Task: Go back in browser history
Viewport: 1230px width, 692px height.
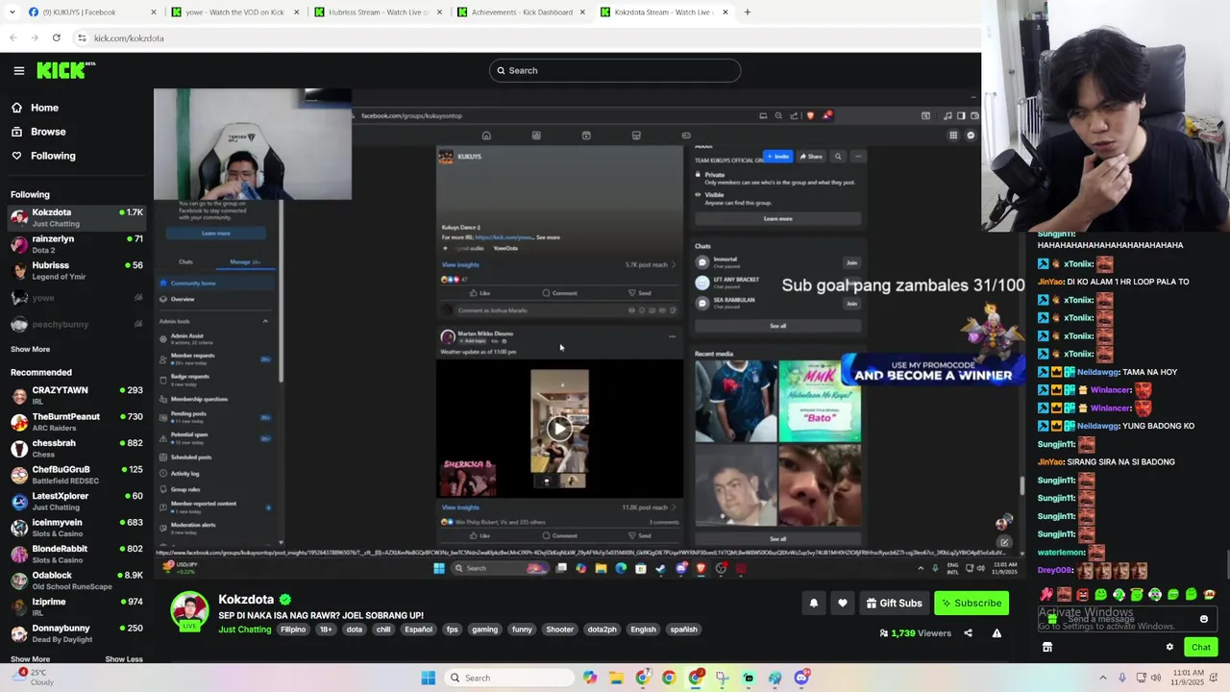Action: [x=12, y=37]
